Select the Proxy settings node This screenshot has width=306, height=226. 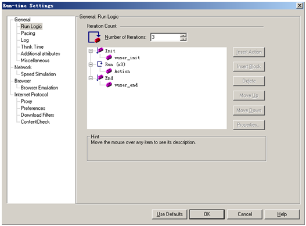(26, 101)
